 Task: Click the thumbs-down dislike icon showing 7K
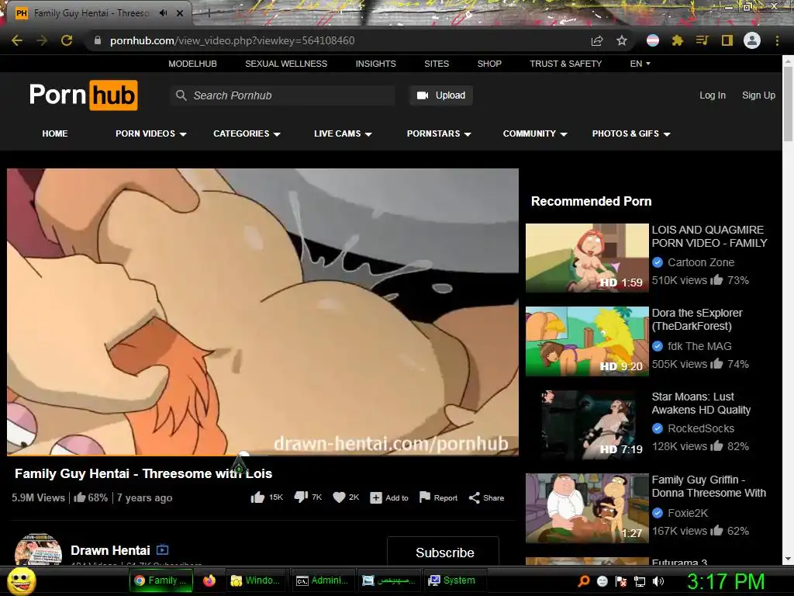302,497
